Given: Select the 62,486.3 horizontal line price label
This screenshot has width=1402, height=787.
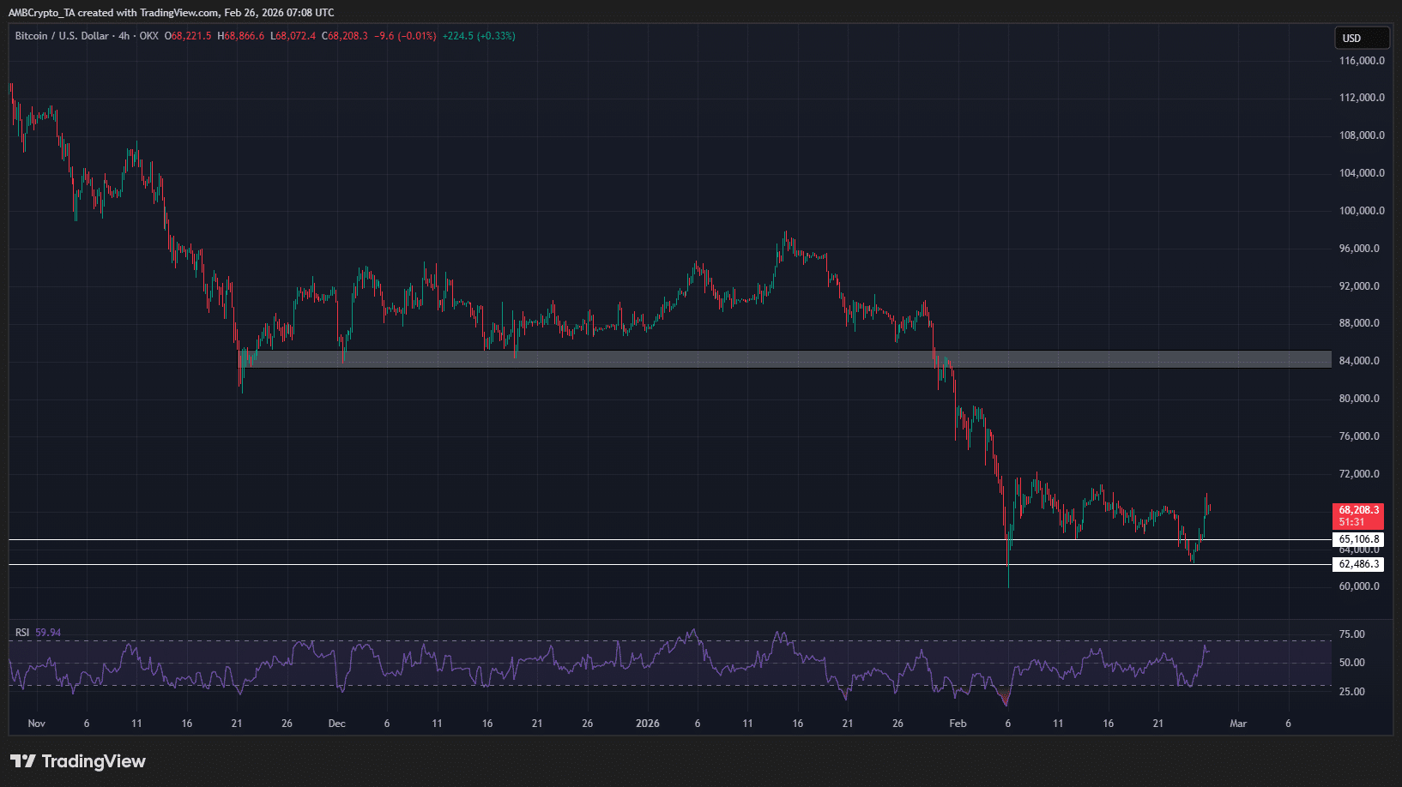Looking at the screenshot, I should coord(1358,564).
